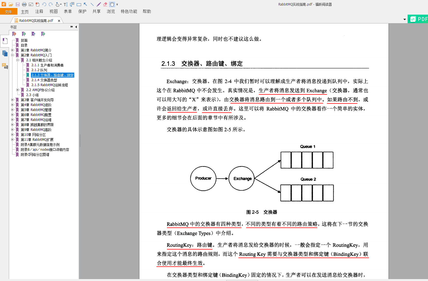Collapse the bookmark panel with left triangle
This screenshot has width=428, height=281.
click(76, 27)
